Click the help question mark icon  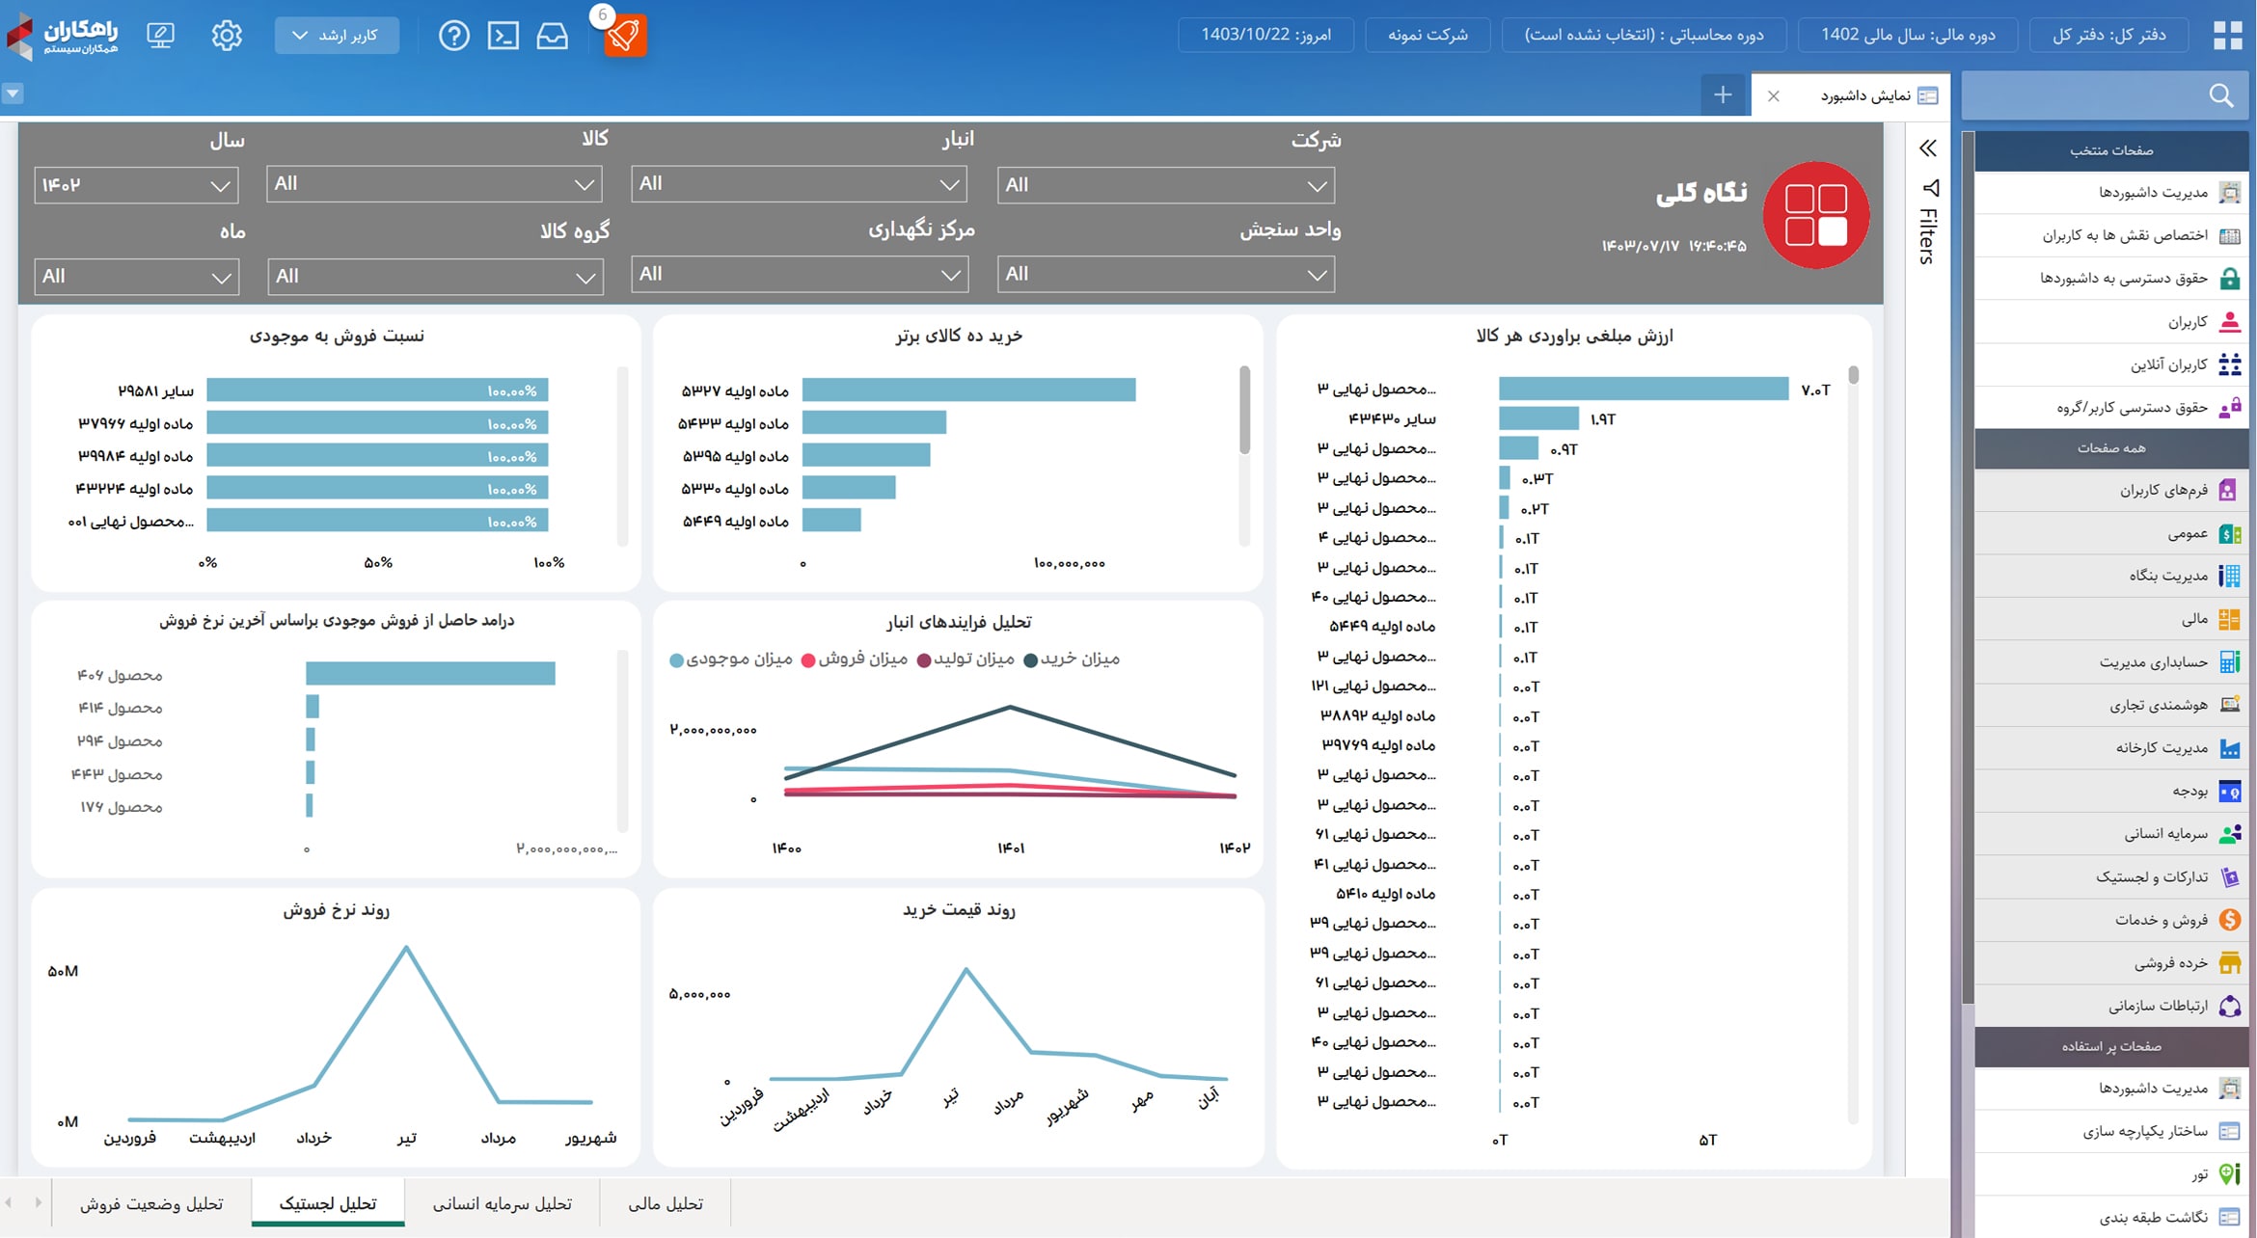pos(453,36)
